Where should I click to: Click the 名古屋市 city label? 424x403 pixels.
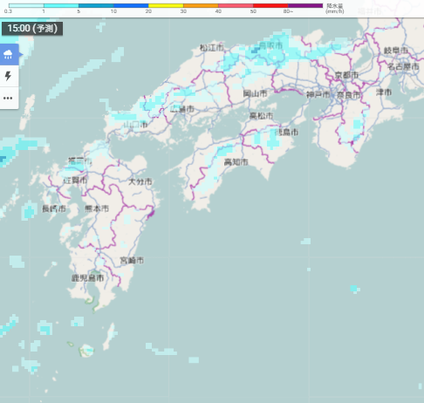point(403,66)
